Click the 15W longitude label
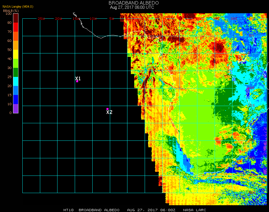Screen dimensions: 269x212 (x=76, y=19)
